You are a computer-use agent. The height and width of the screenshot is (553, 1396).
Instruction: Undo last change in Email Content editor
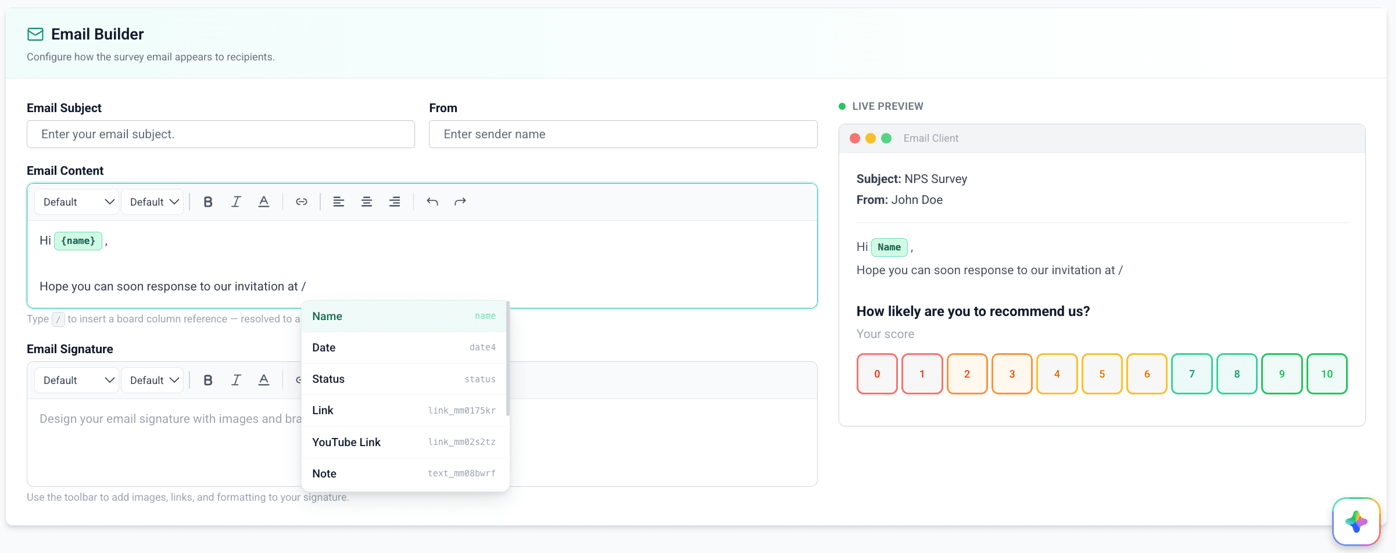(x=432, y=202)
